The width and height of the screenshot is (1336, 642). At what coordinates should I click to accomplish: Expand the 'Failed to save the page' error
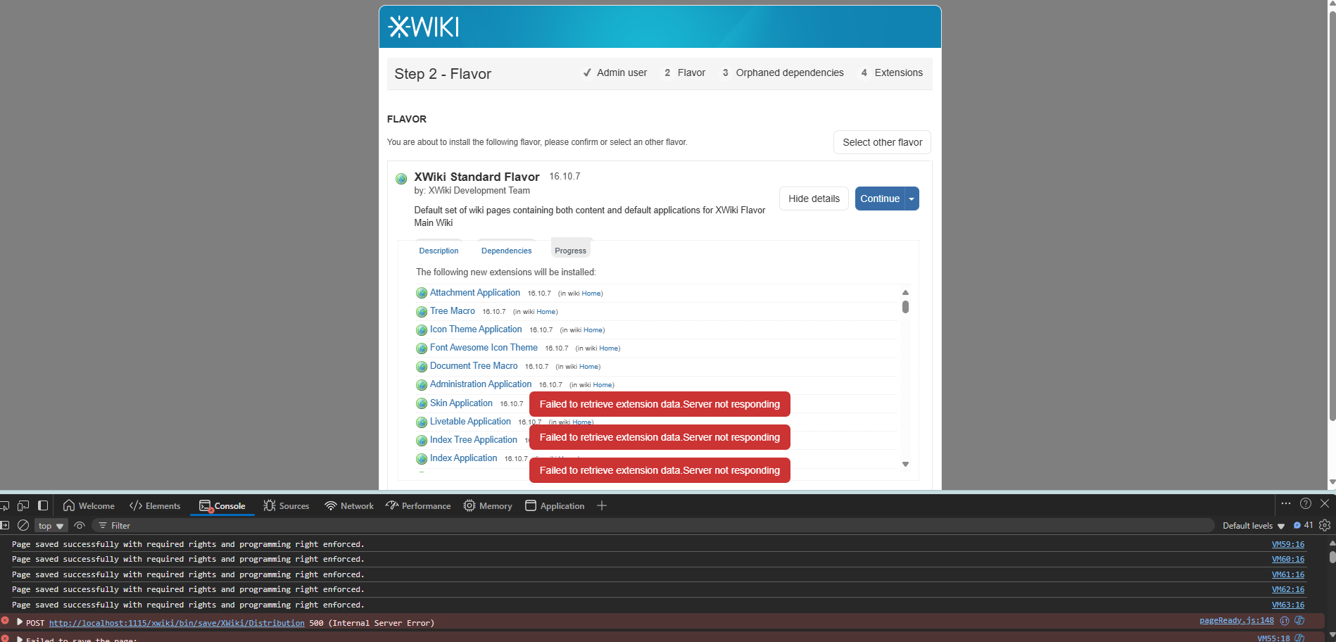tap(20, 639)
